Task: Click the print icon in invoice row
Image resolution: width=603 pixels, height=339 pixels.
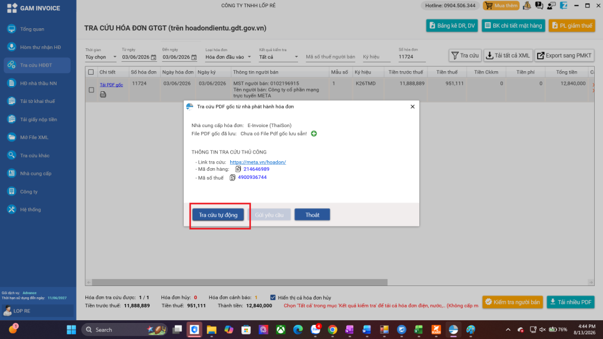Action: (103, 95)
